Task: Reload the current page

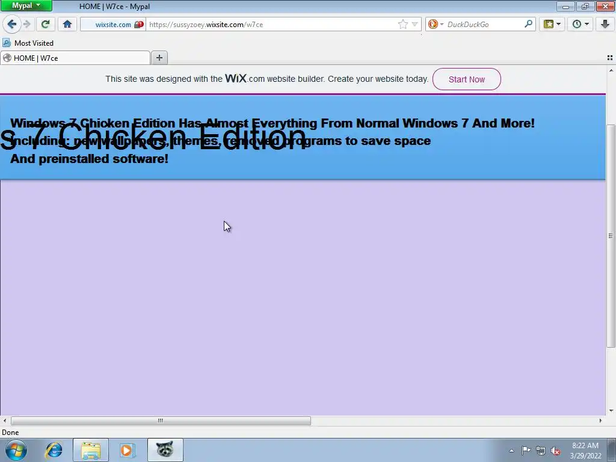Action: 45,24
